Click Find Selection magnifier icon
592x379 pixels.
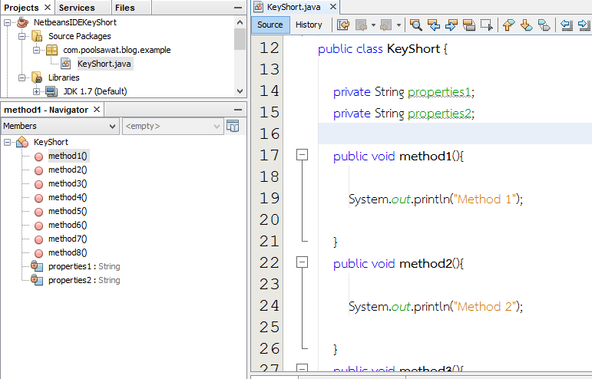pos(416,25)
